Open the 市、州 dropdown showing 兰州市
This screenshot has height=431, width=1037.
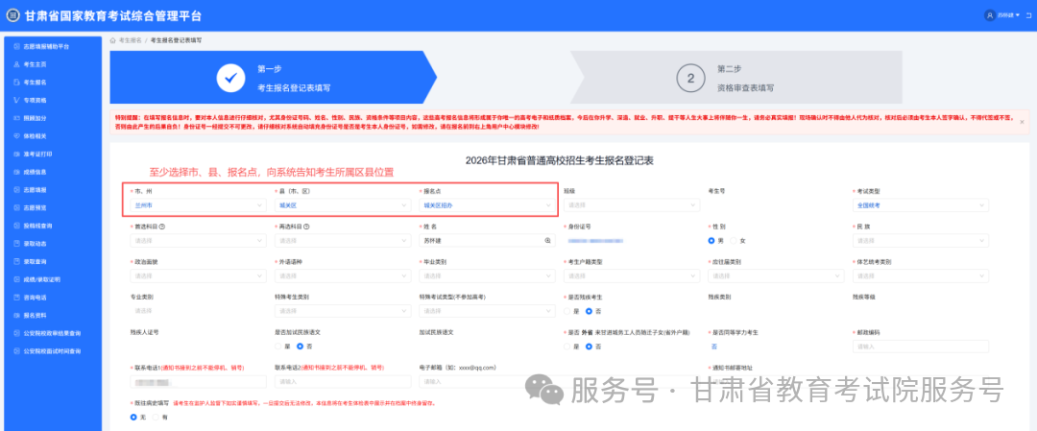(196, 204)
